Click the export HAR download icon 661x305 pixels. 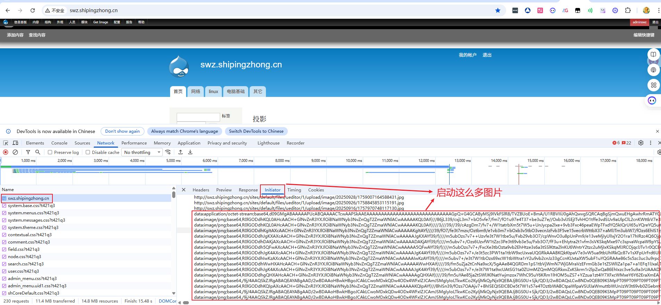[x=190, y=152]
